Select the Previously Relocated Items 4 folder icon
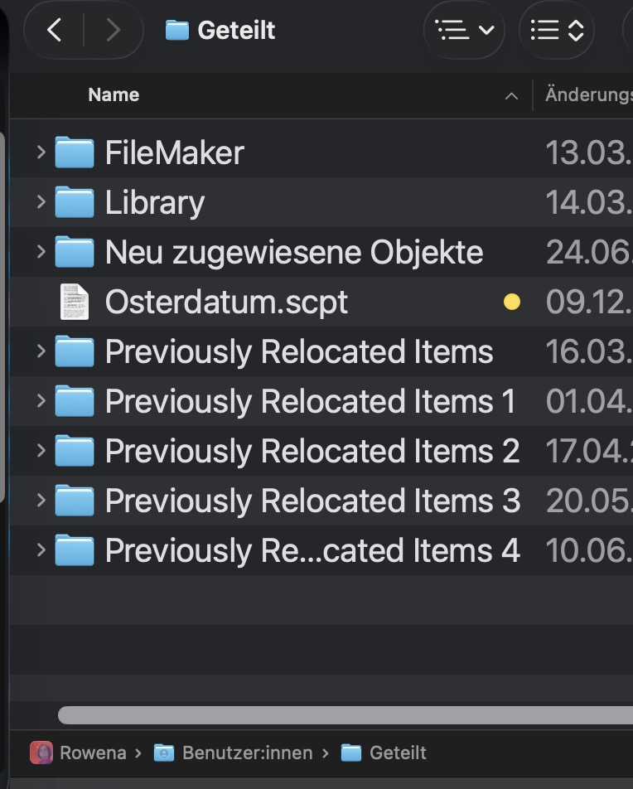 (75, 550)
